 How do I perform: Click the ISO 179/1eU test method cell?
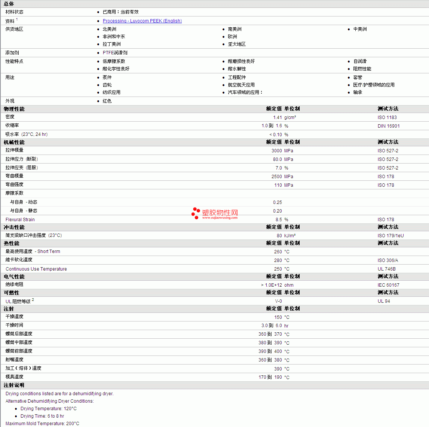click(x=391, y=236)
